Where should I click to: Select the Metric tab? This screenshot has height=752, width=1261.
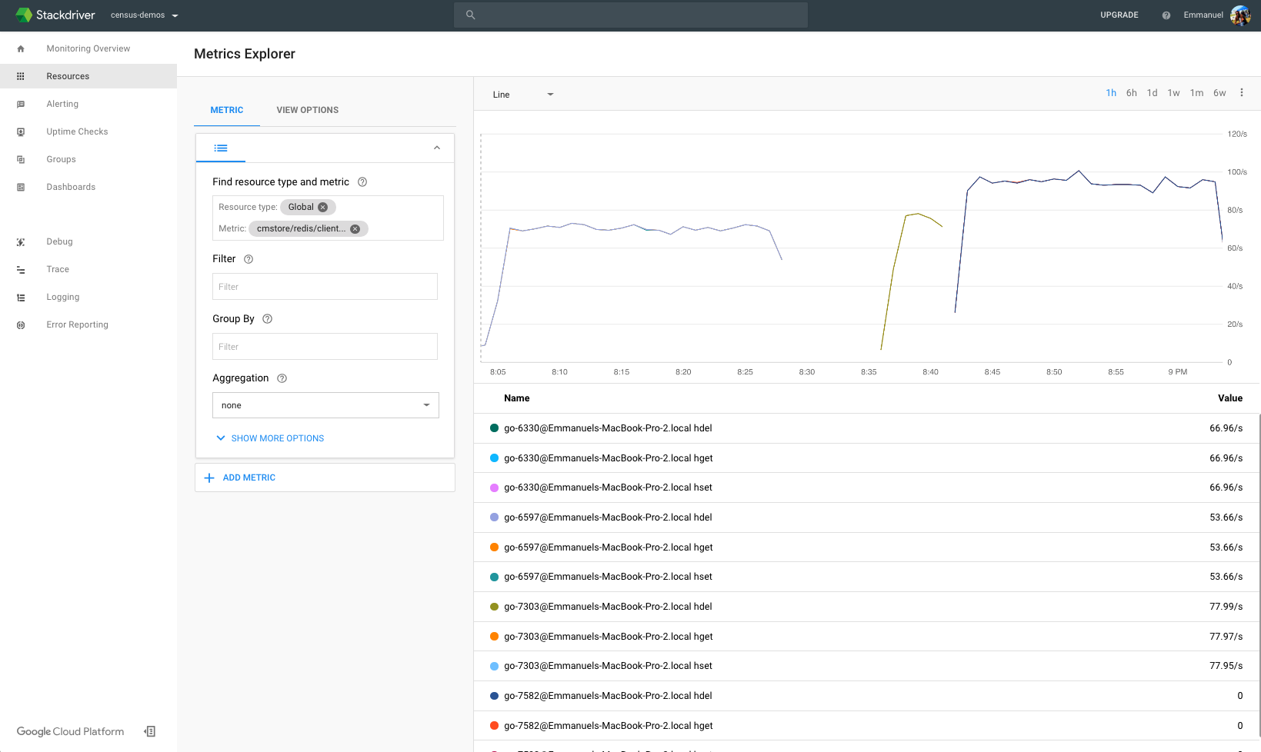pos(227,110)
